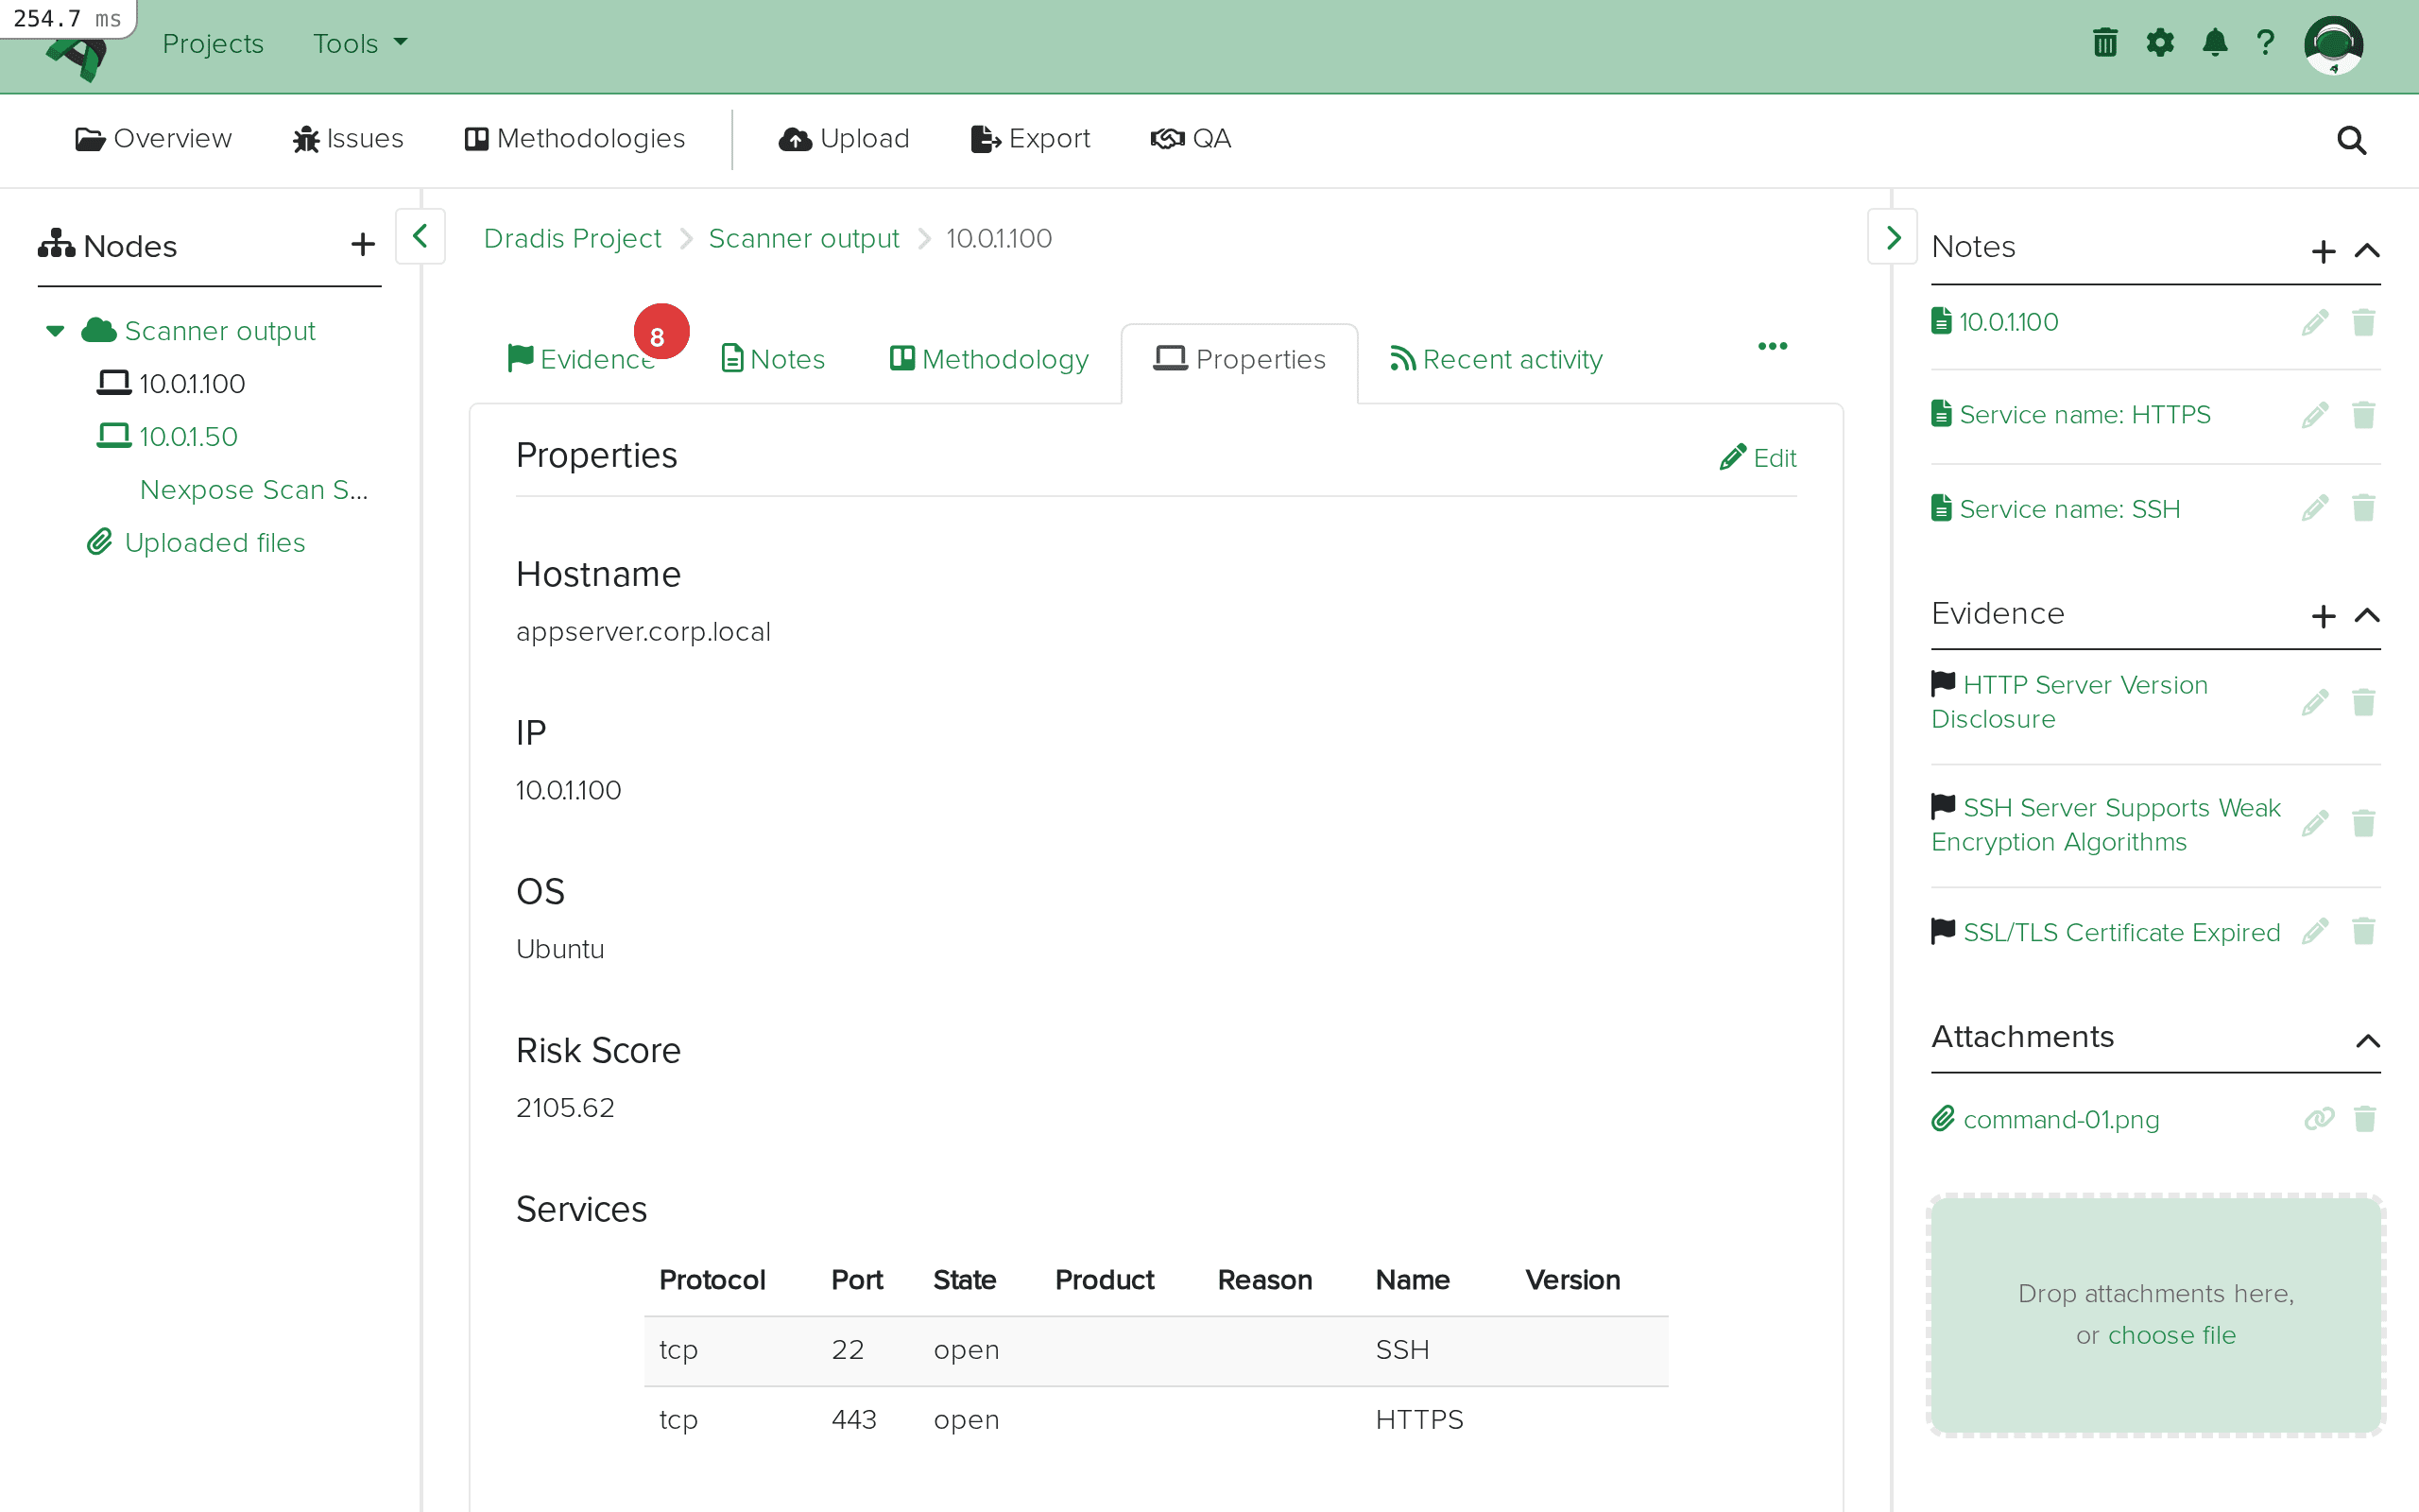Viewport: 2419px width, 1512px height.
Task: Click the Export icon
Action: pyautogui.click(x=983, y=139)
